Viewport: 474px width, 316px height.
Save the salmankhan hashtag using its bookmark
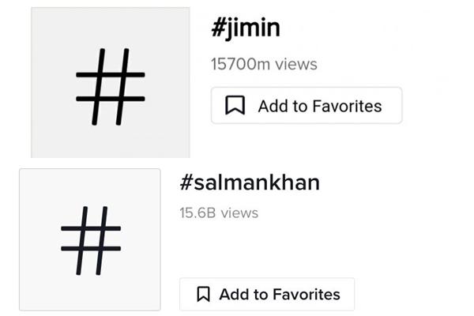click(x=203, y=295)
